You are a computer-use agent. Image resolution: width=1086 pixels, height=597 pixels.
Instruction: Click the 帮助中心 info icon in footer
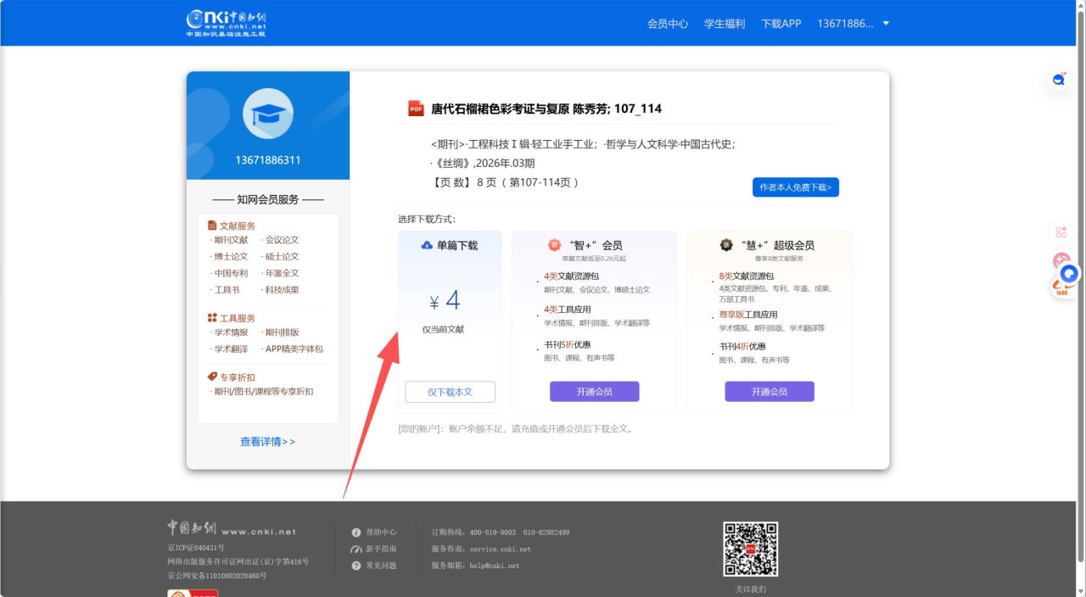point(356,533)
